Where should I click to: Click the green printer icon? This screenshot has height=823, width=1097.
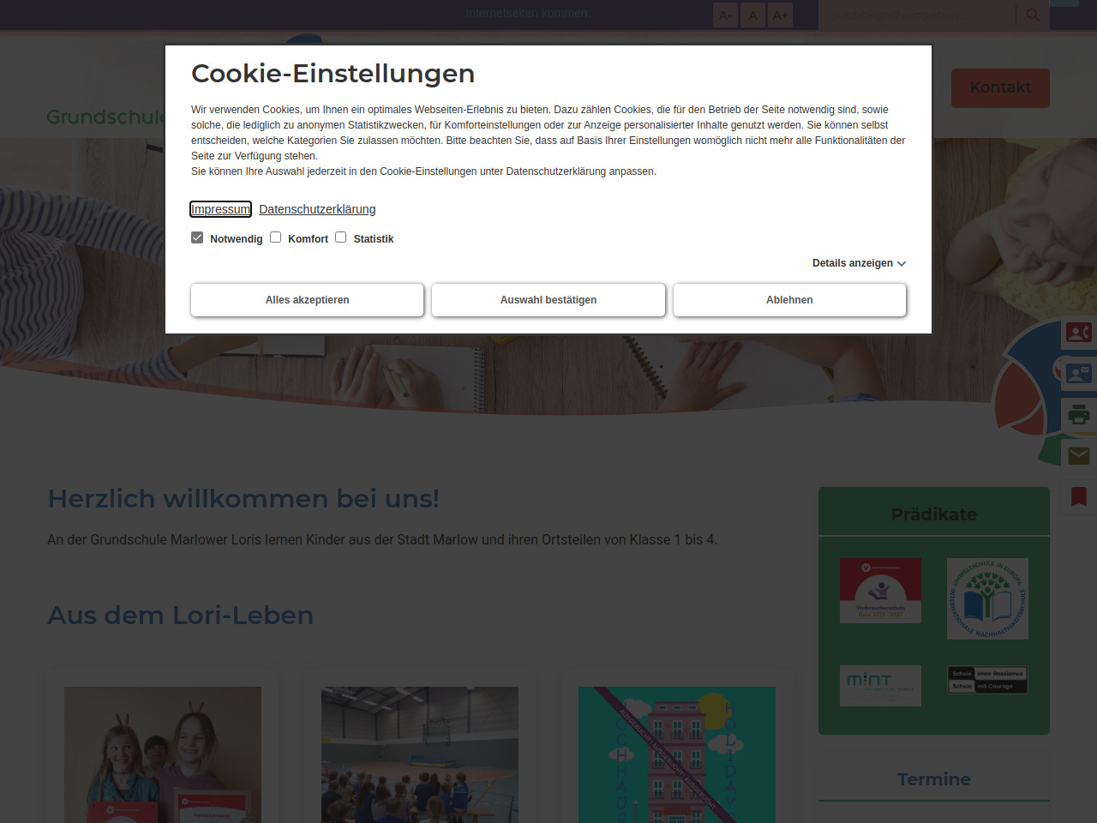(x=1078, y=415)
